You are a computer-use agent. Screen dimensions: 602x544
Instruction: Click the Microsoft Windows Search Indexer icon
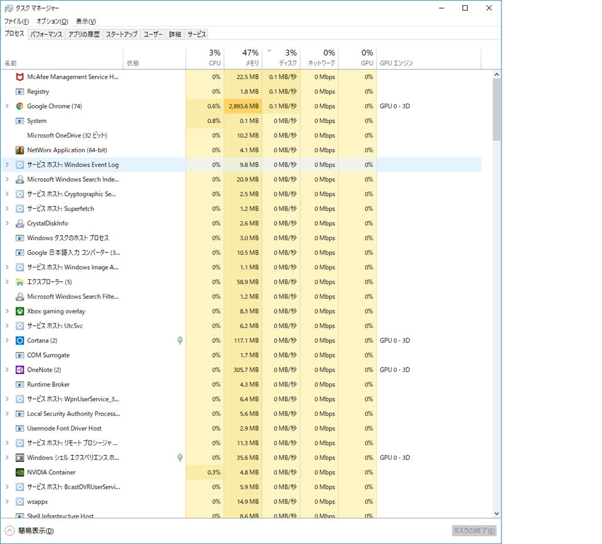(x=19, y=179)
